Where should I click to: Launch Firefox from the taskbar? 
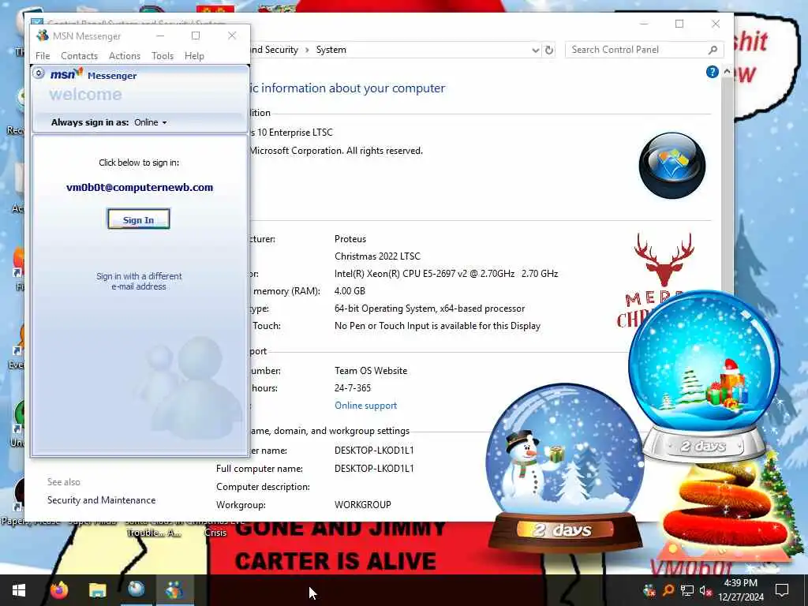(58, 590)
